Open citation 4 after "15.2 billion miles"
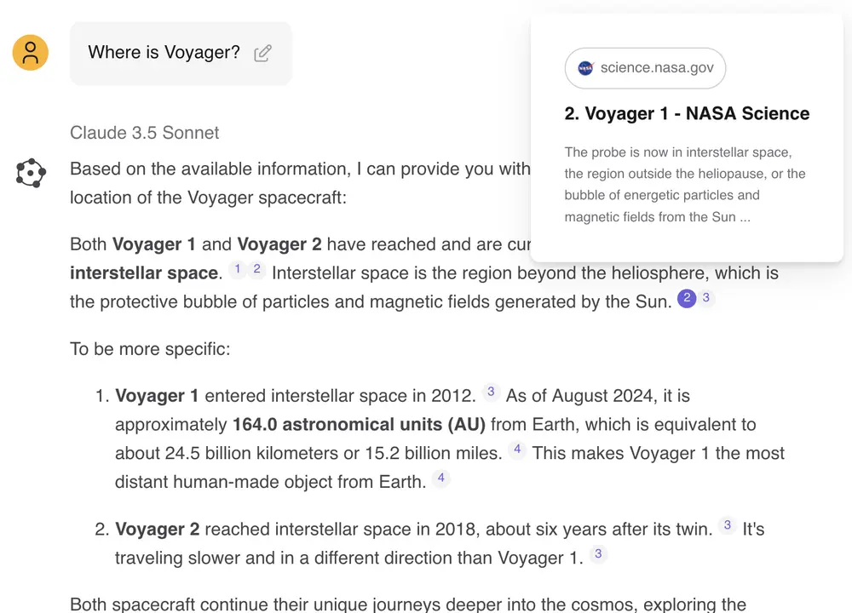The height and width of the screenshot is (613, 852). [x=516, y=450]
